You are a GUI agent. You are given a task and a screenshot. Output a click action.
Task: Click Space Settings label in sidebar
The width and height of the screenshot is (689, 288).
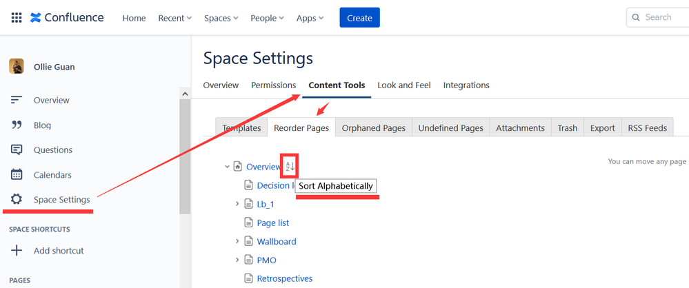[x=62, y=200]
